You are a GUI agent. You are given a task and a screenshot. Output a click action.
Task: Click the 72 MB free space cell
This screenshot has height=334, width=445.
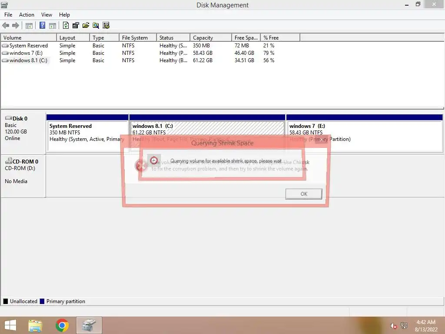tap(242, 45)
